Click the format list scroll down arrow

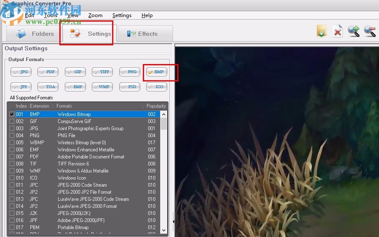coord(164,230)
